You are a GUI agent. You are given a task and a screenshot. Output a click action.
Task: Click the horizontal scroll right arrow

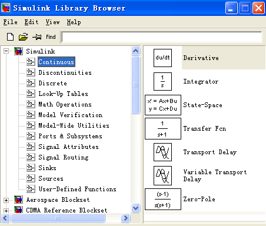pos(125,218)
